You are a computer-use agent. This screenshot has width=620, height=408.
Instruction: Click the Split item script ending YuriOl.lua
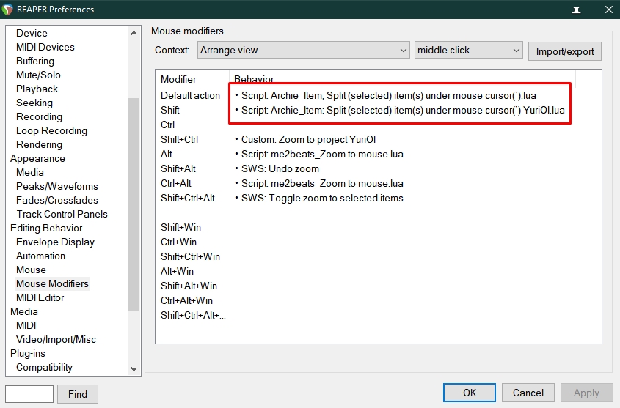[403, 110]
